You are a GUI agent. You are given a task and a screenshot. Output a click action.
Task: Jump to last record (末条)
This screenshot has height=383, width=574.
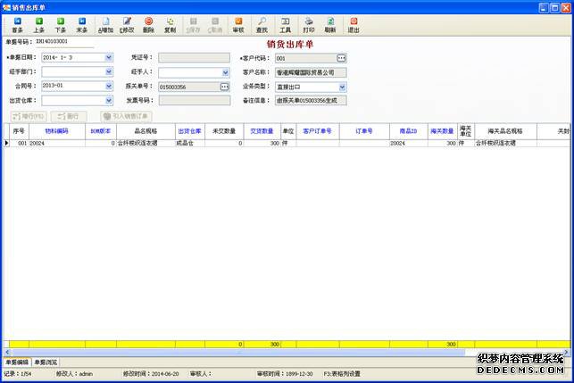tap(82, 24)
